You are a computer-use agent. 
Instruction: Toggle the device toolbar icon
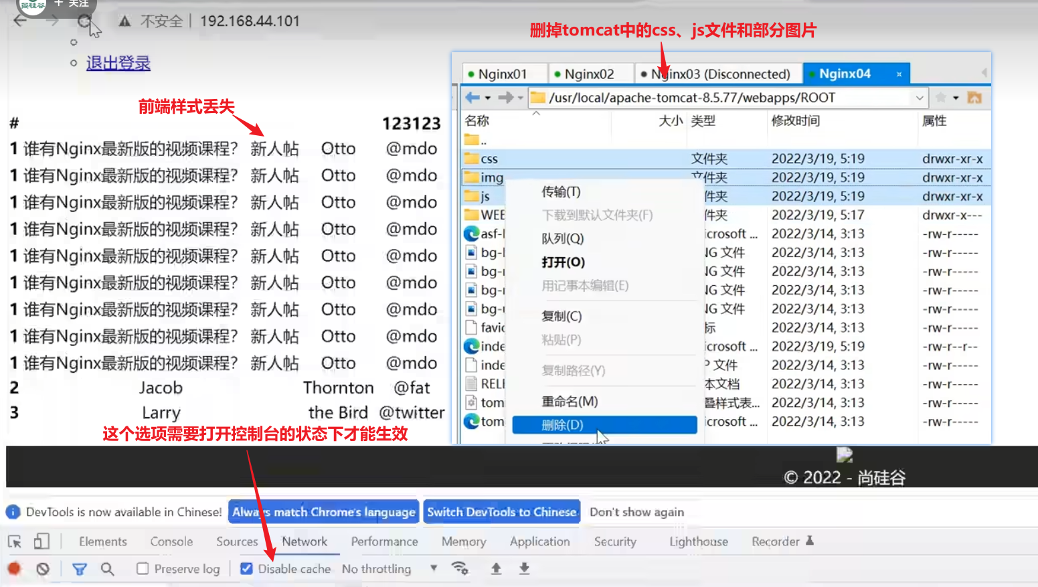(x=41, y=541)
